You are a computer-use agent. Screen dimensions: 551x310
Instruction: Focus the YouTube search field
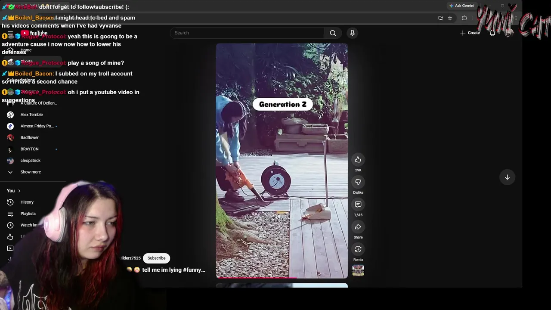(x=247, y=33)
